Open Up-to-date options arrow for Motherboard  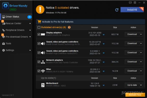(141, 85)
